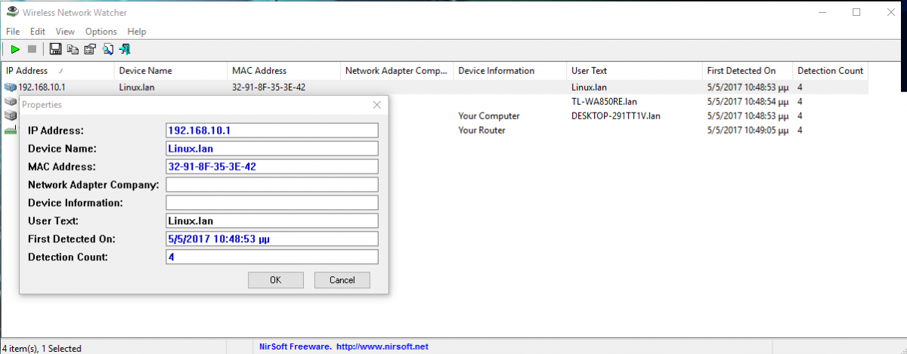Image resolution: width=907 pixels, height=354 pixels.
Task: Click the Device Name field in Properties
Action: [x=271, y=149]
